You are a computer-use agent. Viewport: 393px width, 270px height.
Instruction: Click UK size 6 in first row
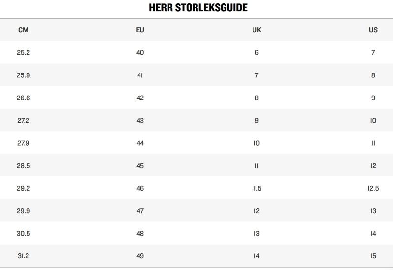(256, 52)
